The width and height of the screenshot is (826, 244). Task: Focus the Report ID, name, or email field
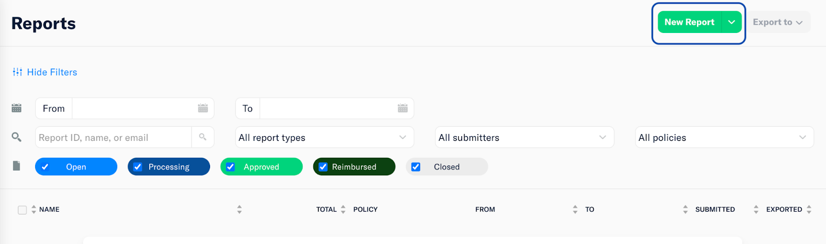(x=114, y=138)
